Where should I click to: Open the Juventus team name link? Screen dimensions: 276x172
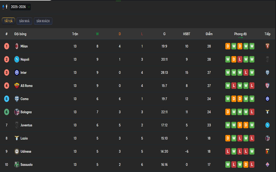click(x=26, y=125)
